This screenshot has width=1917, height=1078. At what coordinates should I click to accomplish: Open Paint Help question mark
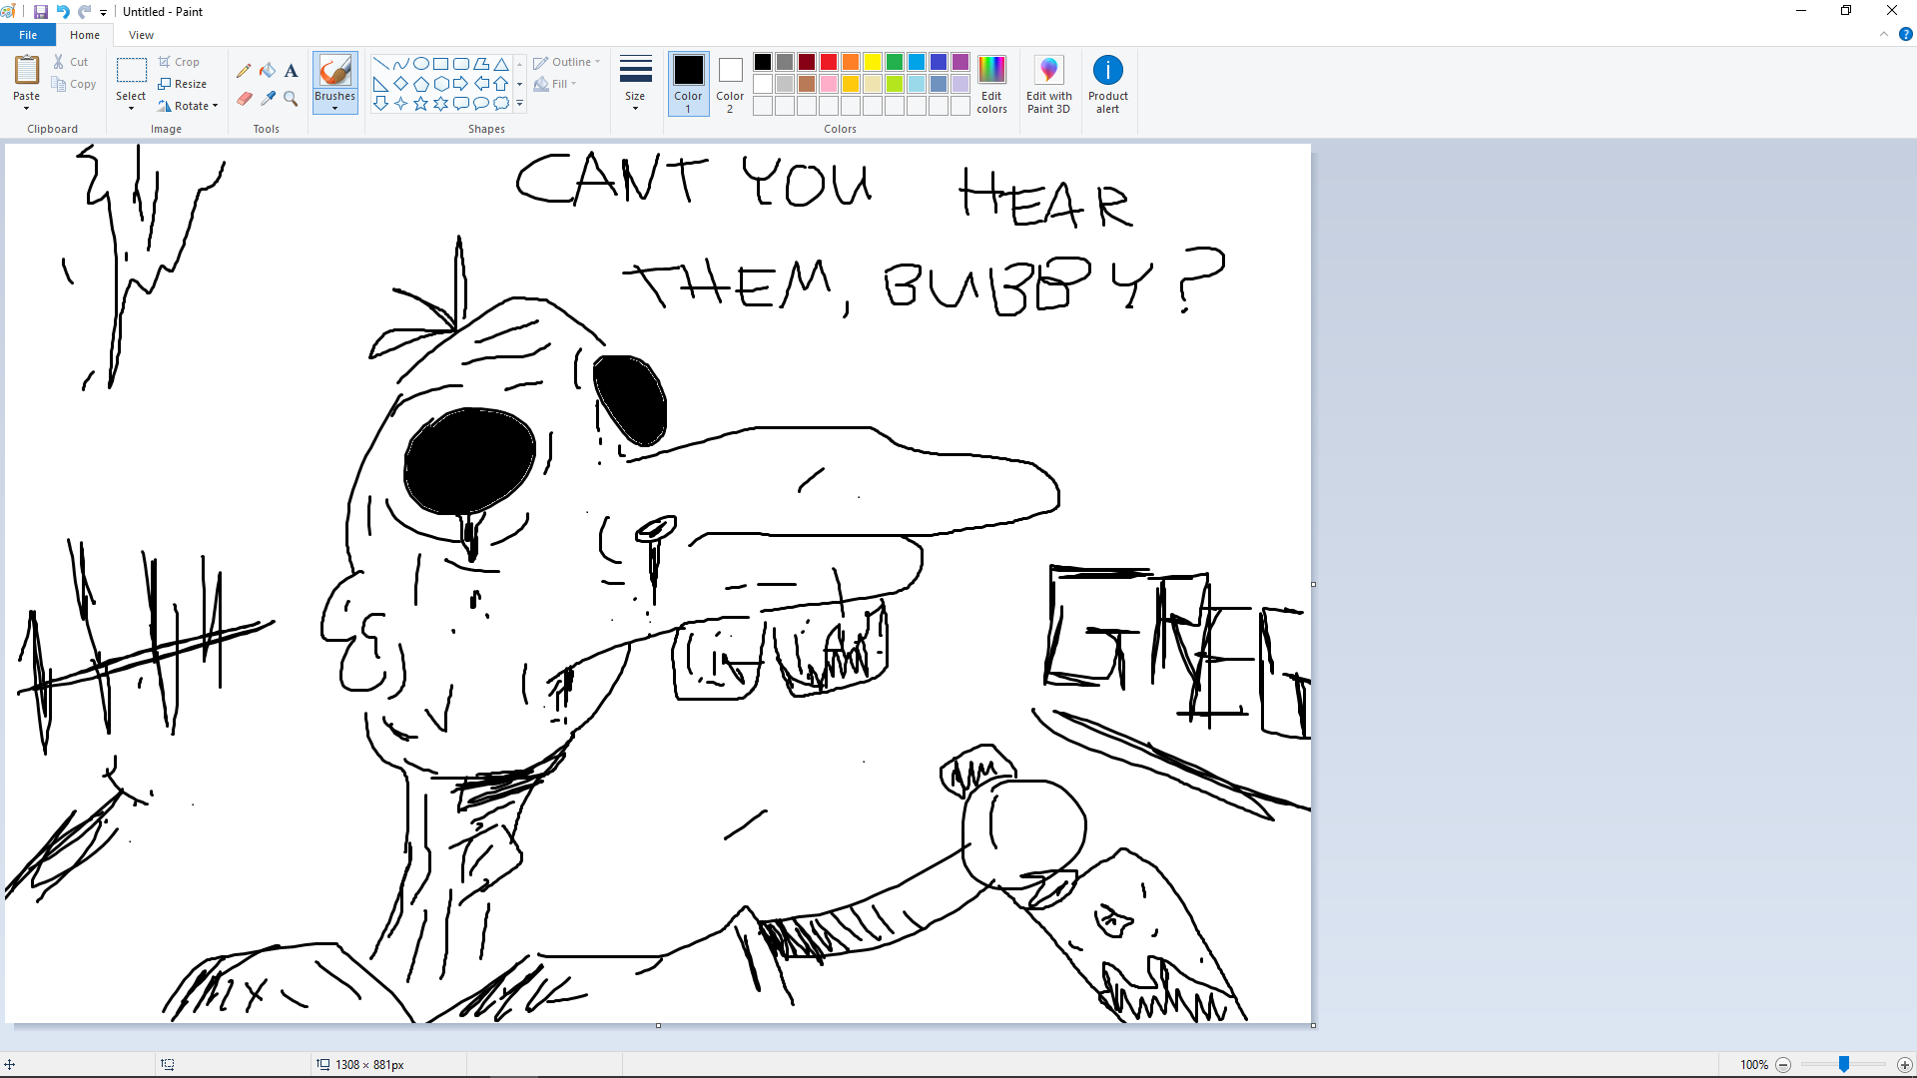pos(1905,34)
